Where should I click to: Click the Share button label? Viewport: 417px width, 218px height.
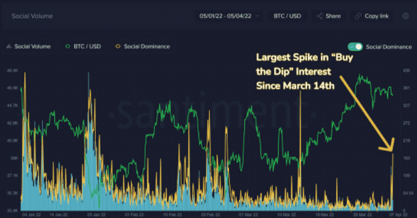click(x=333, y=16)
